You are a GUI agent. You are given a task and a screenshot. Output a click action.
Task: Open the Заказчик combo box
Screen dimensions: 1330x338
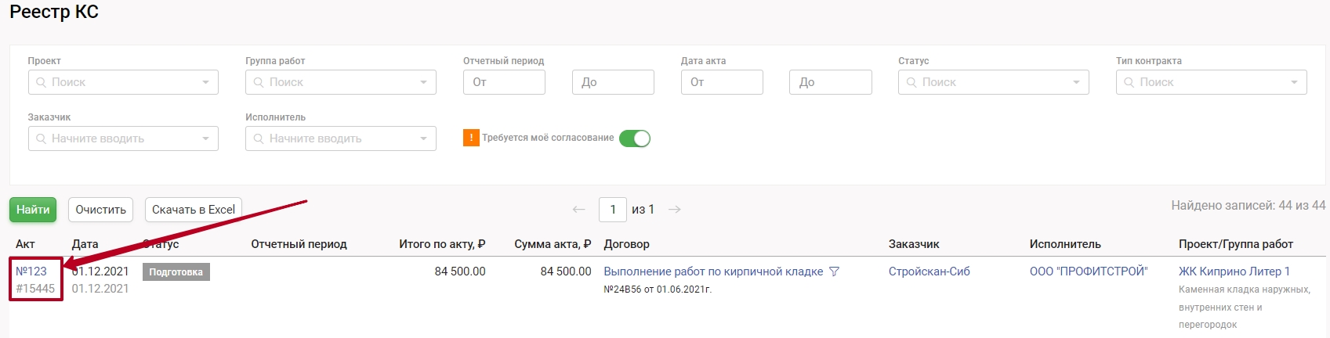pyautogui.click(x=123, y=138)
